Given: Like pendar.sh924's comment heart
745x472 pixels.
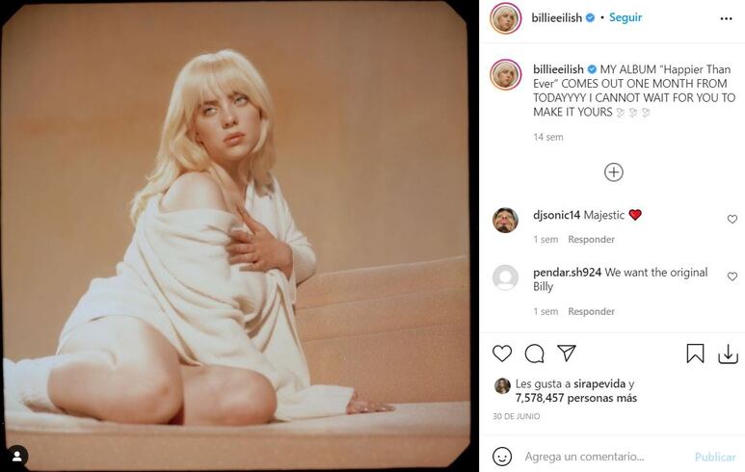Looking at the screenshot, I should 732,276.
